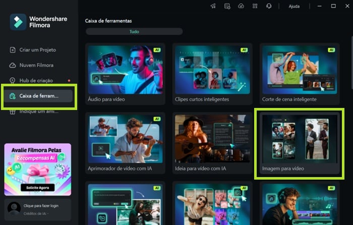Open bottom-row card with text prompt box

pos(125,203)
